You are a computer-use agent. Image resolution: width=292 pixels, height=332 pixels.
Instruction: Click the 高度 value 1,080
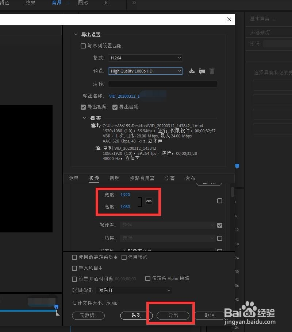tap(125, 207)
